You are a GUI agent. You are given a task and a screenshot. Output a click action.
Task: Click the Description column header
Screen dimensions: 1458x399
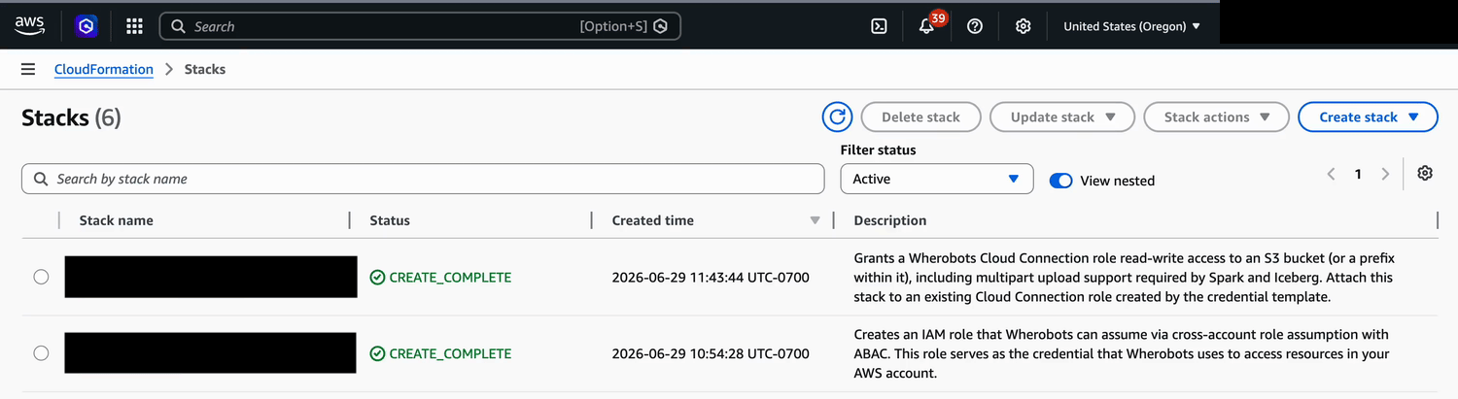890,220
